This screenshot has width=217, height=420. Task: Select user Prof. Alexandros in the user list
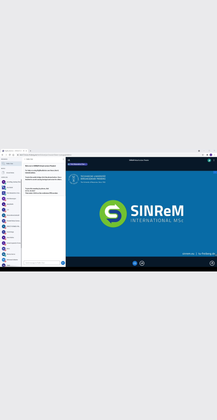pos(11,193)
